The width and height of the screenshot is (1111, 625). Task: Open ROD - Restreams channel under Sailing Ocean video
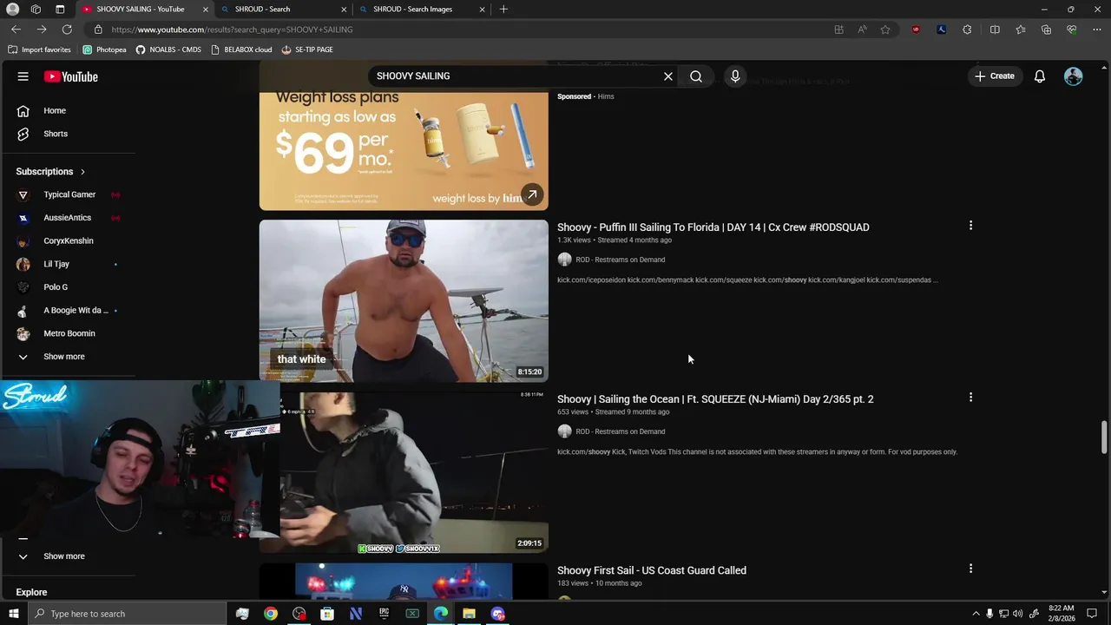(620, 431)
